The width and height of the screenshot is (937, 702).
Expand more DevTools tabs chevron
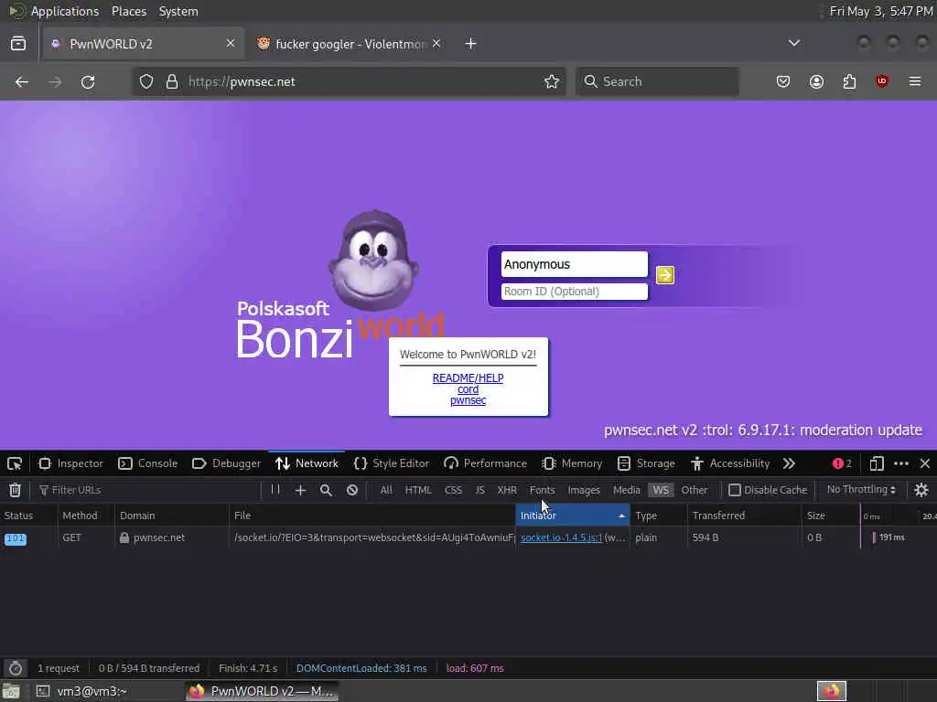click(x=789, y=463)
